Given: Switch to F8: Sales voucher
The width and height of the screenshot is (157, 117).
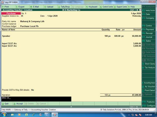Looking at the screenshot, I should [x=149, y=41].
